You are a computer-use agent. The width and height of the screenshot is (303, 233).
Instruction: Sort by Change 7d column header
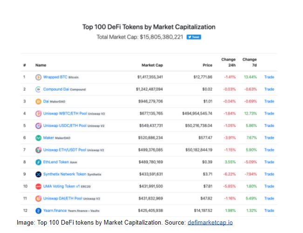coord(249,62)
